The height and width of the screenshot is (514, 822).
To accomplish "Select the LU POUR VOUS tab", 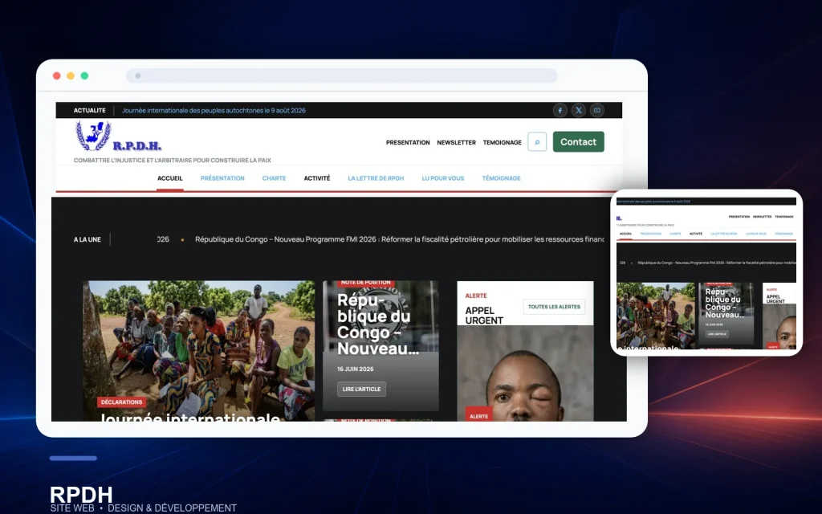I will [443, 178].
